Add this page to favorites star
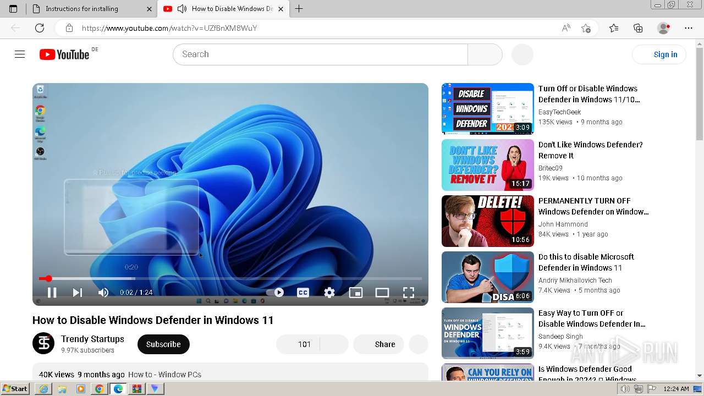Viewport: 704px width, 396px height. pyautogui.click(x=586, y=28)
